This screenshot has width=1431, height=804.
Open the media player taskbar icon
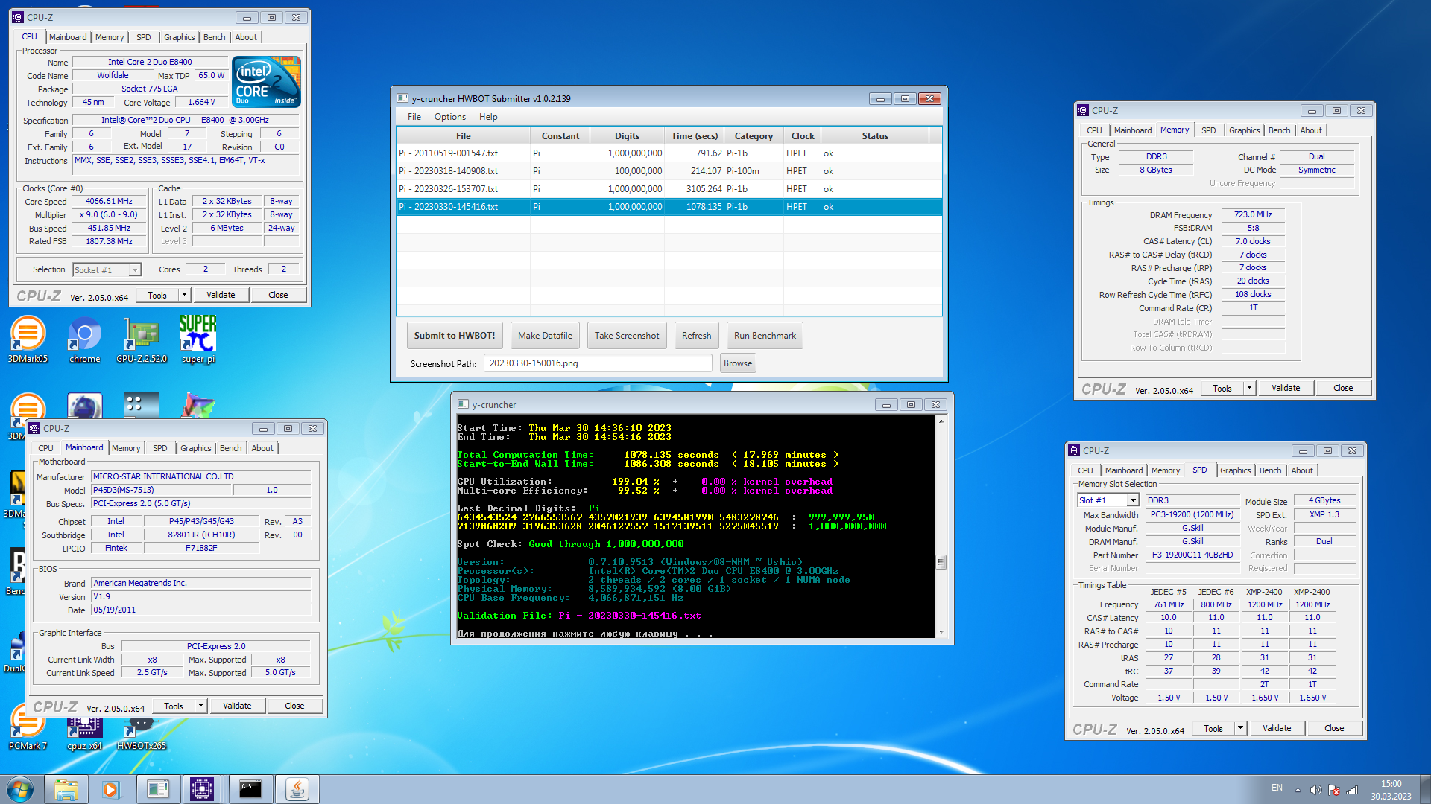[111, 789]
